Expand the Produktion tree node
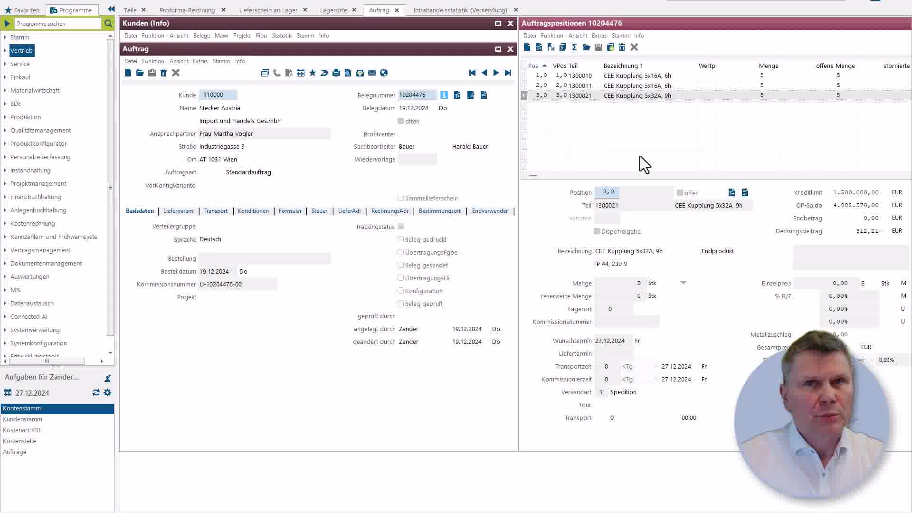This screenshot has width=912, height=513. pos(5,117)
